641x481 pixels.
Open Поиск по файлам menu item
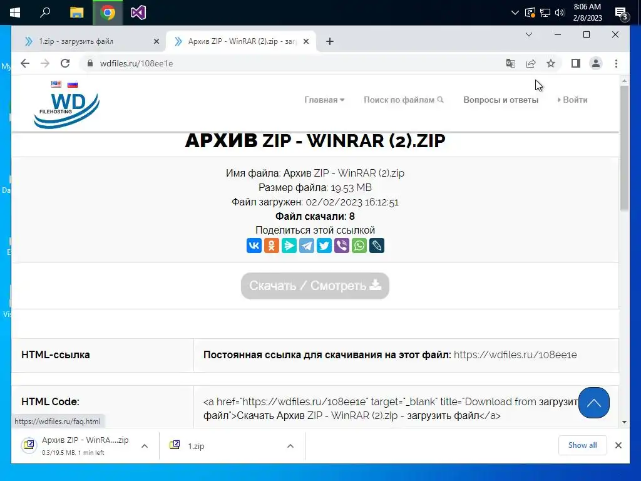click(404, 100)
